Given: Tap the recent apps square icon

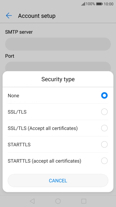Looking at the screenshot, I should point(84,201).
